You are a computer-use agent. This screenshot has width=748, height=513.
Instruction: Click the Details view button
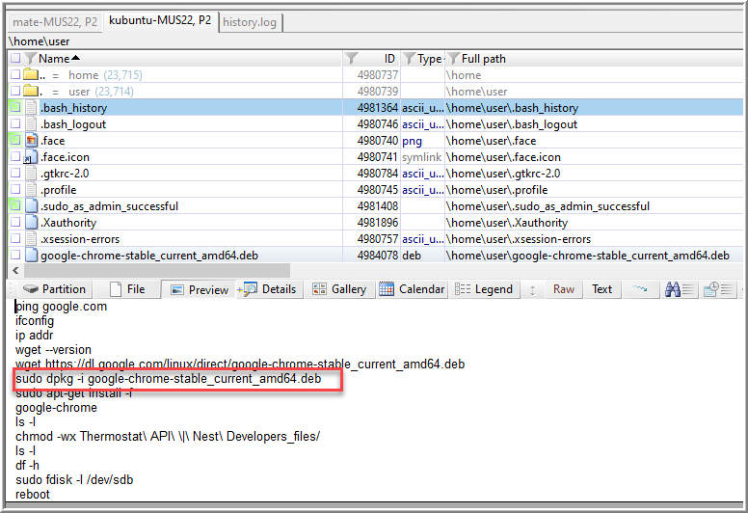pos(270,289)
